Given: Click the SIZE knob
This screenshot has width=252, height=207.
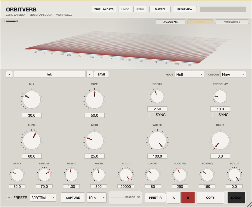Looking at the screenshot, I should click(95, 99).
